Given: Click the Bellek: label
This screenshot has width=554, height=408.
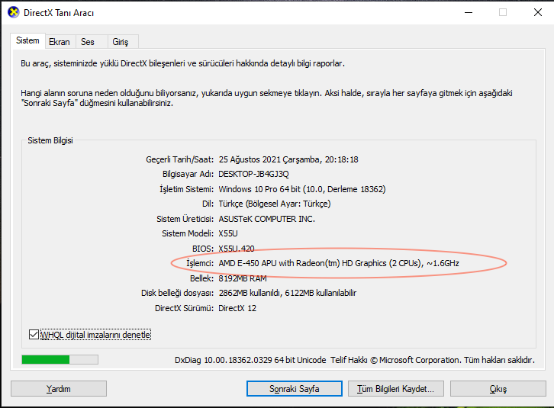Looking at the screenshot, I should 201,278.
